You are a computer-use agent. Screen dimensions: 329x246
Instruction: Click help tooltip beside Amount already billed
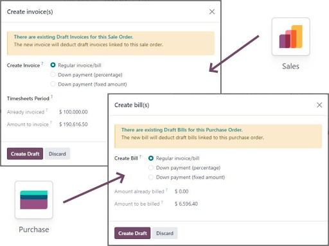coord(166,190)
